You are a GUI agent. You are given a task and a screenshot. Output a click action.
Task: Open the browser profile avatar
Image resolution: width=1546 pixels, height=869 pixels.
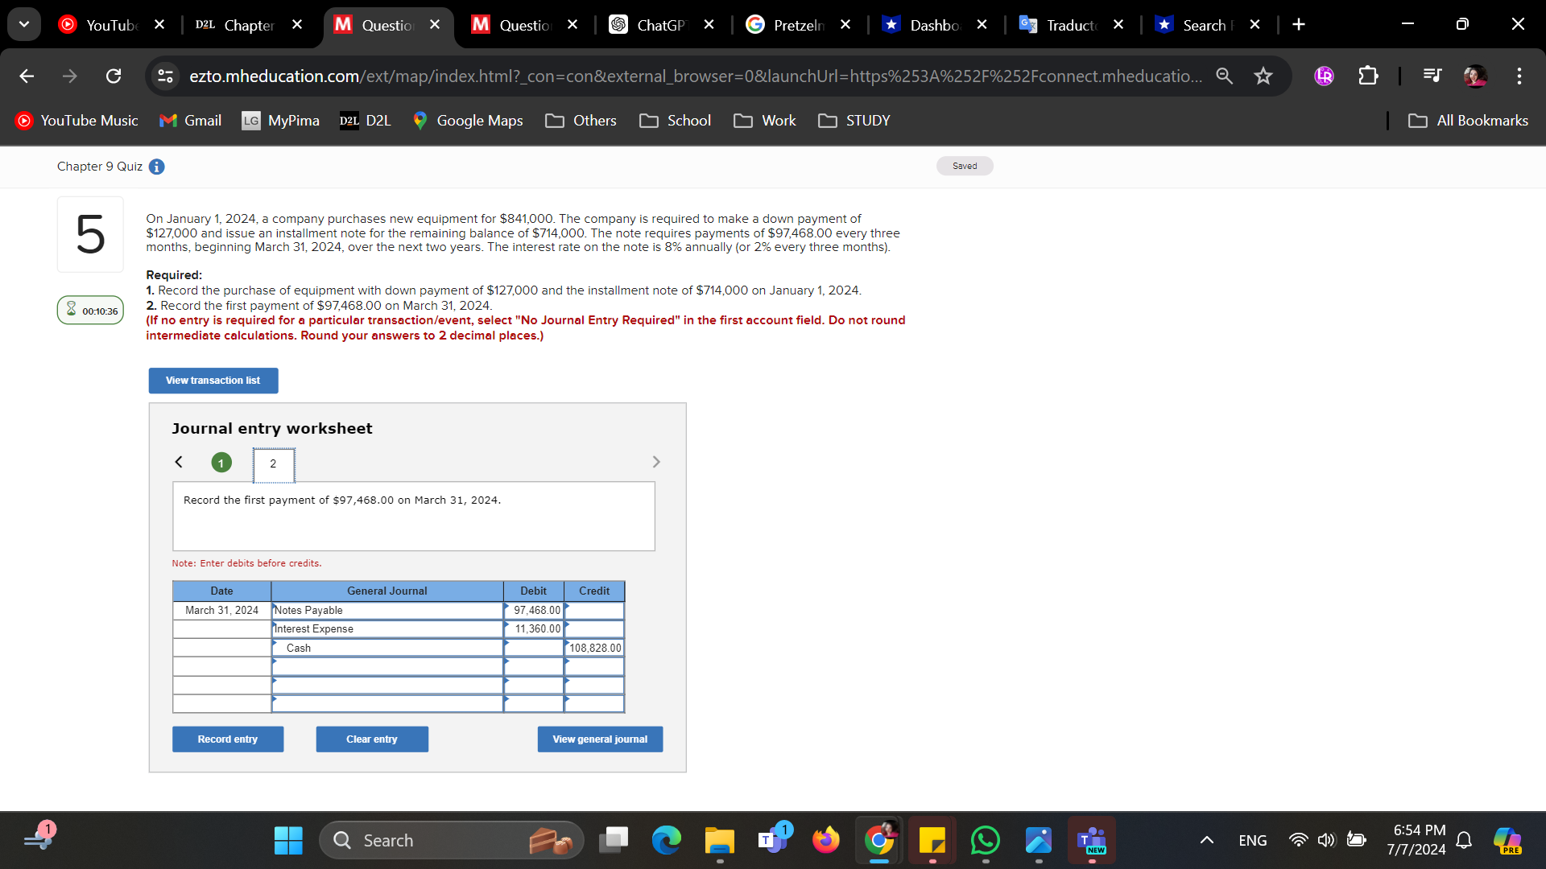click(1475, 76)
